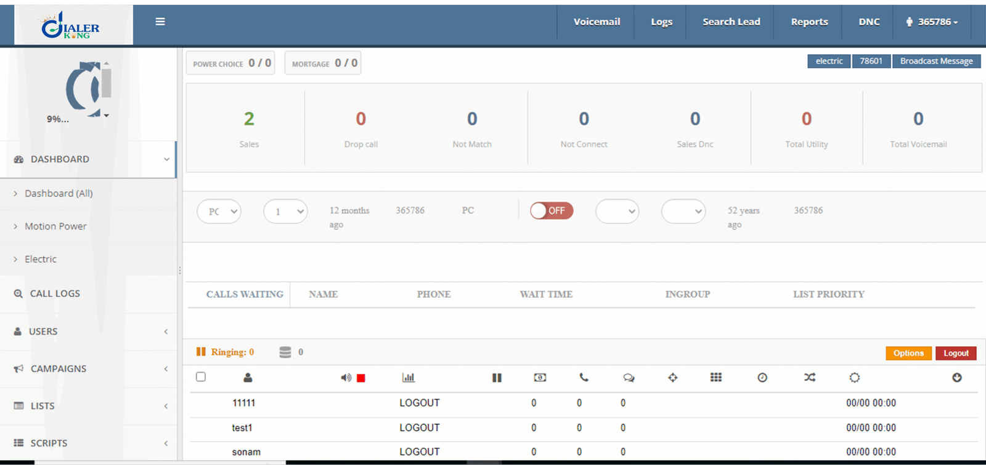
Task: Click the speaker volume icon in agent table
Action: click(x=346, y=378)
